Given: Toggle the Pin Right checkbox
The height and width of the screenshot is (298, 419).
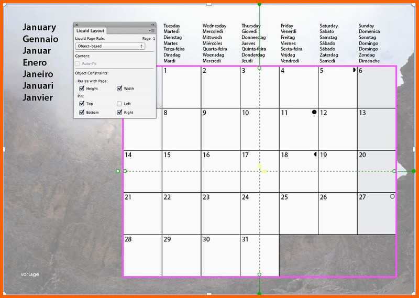Looking at the screenshot, I should 119,113.
